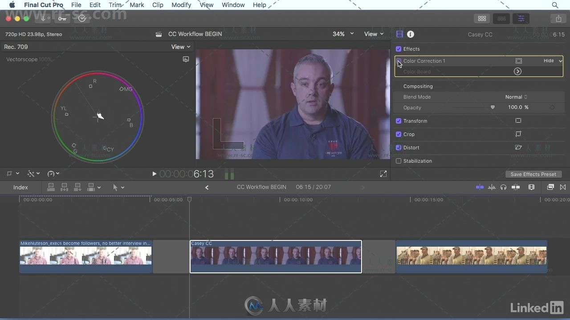570x320 pixels.
Task: Click the Color Correction mask icon
Action: tap(518, 61)
